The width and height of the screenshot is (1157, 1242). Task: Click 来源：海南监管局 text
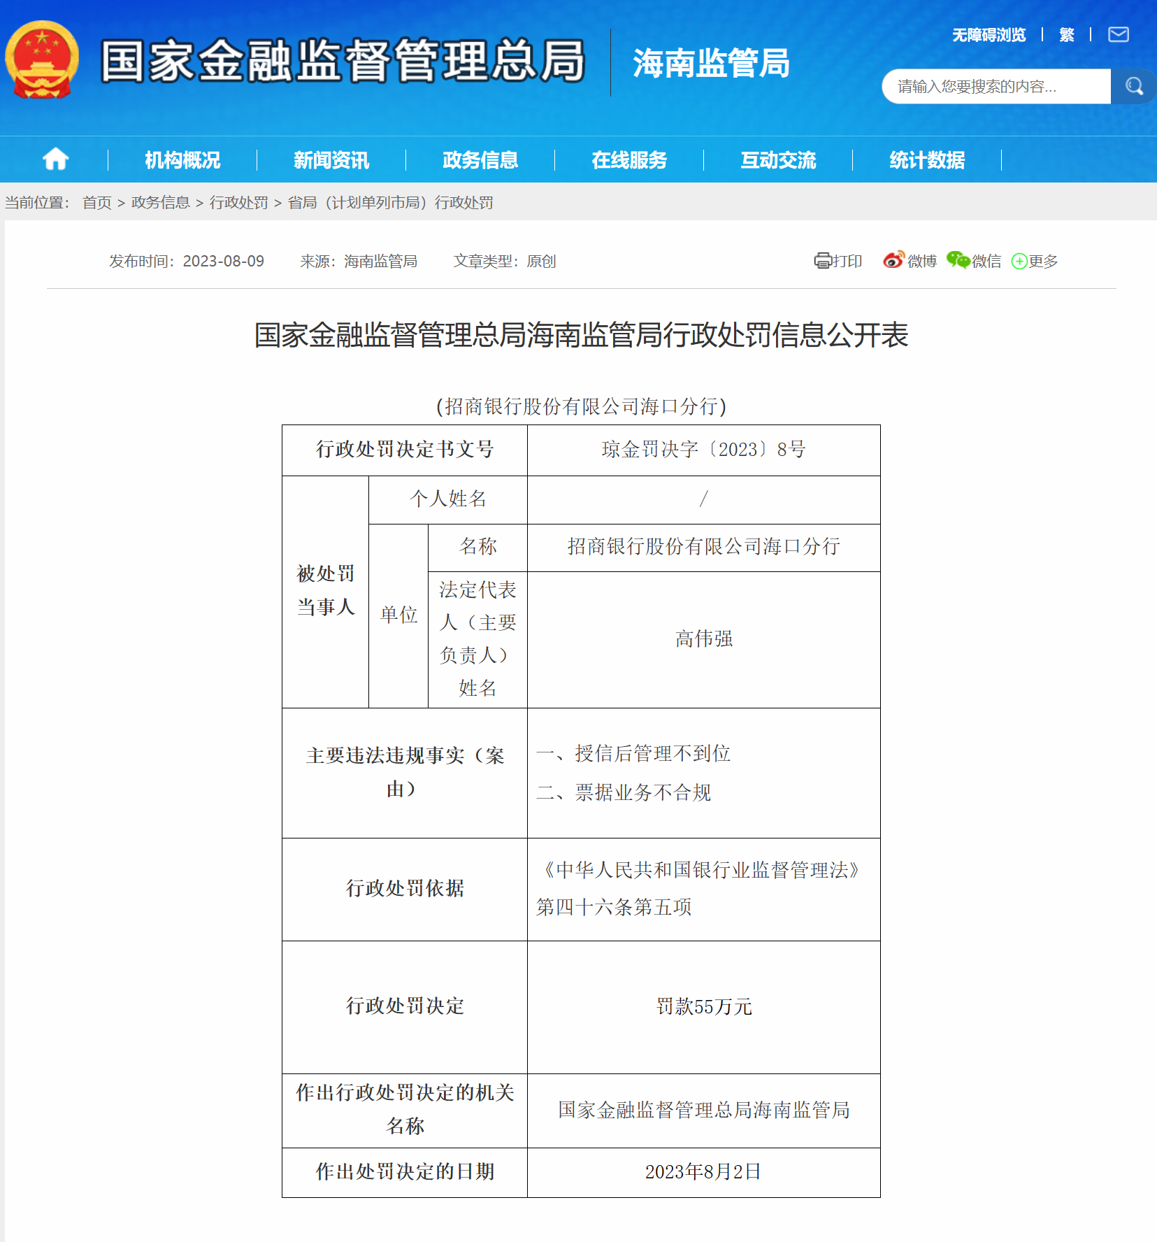(359, 262)
